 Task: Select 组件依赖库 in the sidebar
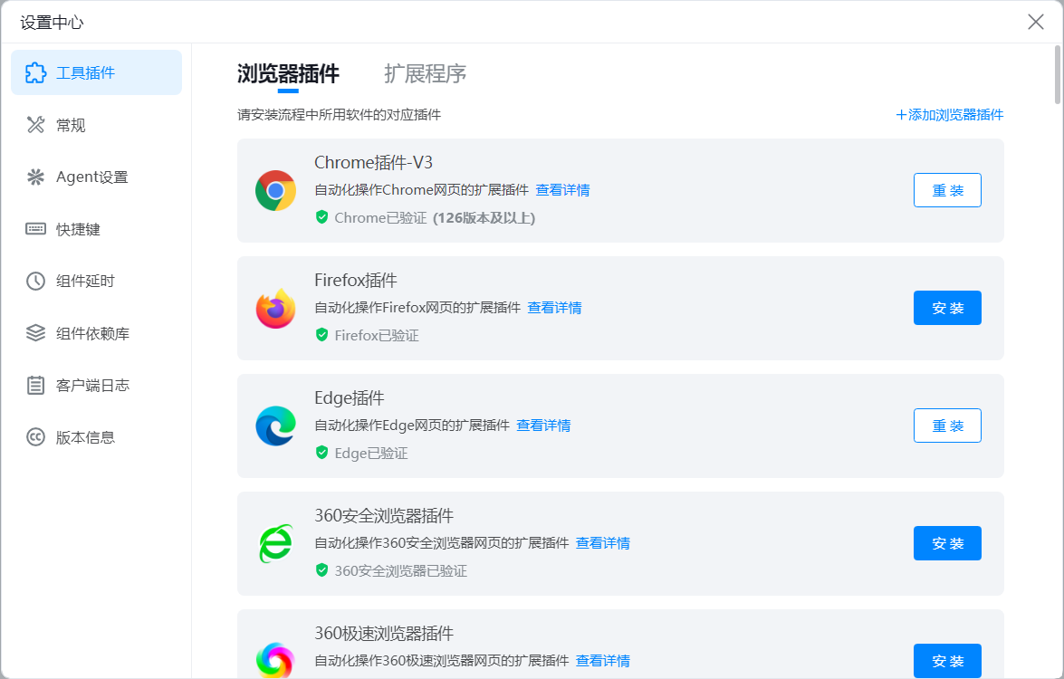pos(96,333)
